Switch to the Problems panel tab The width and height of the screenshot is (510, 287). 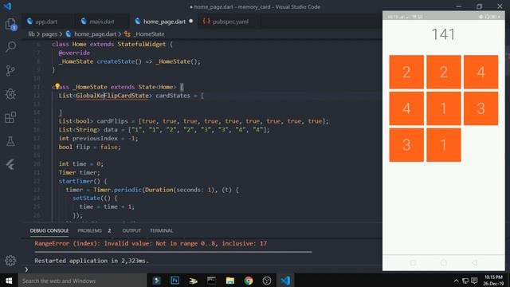(x=90, y=230)
